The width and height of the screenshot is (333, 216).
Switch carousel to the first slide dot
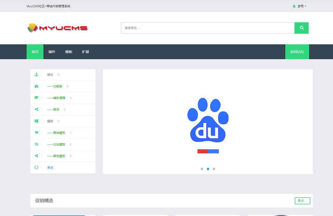202,169
